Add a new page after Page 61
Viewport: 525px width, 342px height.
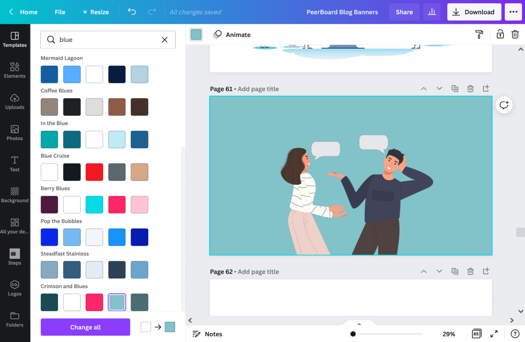click(486, 88)
